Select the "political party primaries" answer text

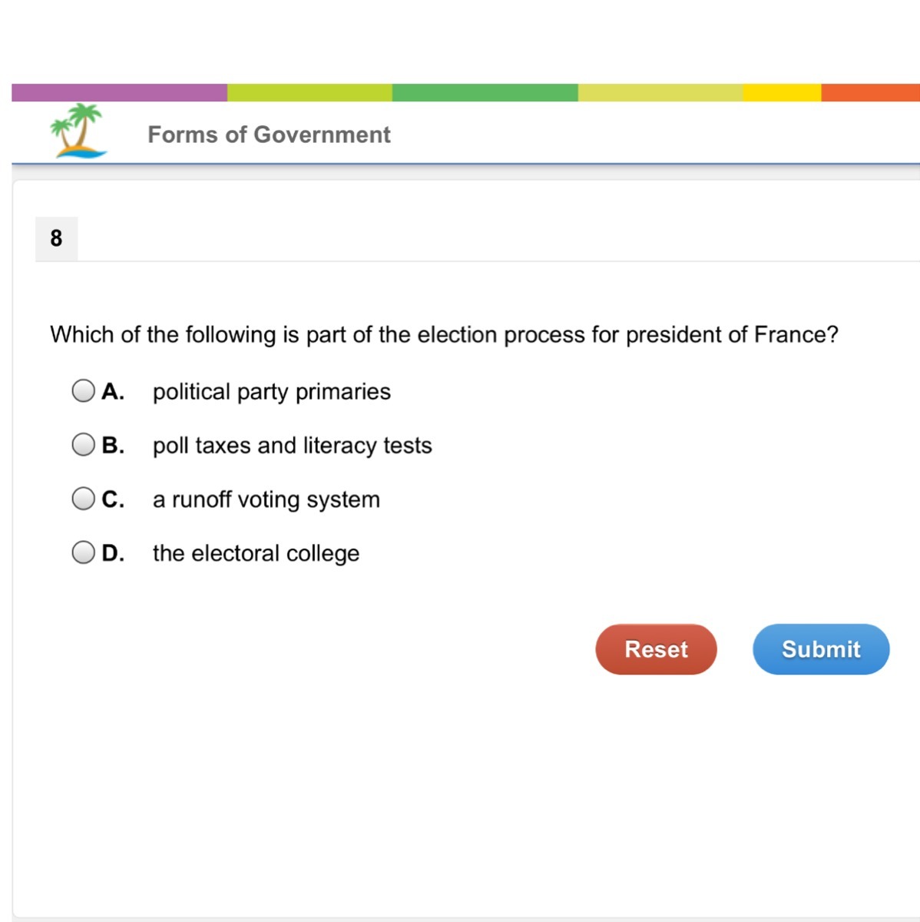272,392
